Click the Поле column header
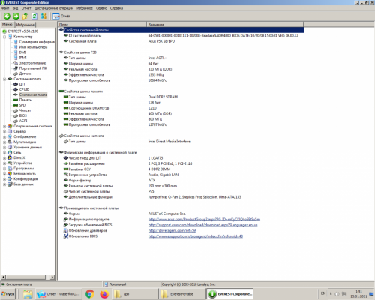The height and width of the screenshot is (300, 375). click(102, 25)
